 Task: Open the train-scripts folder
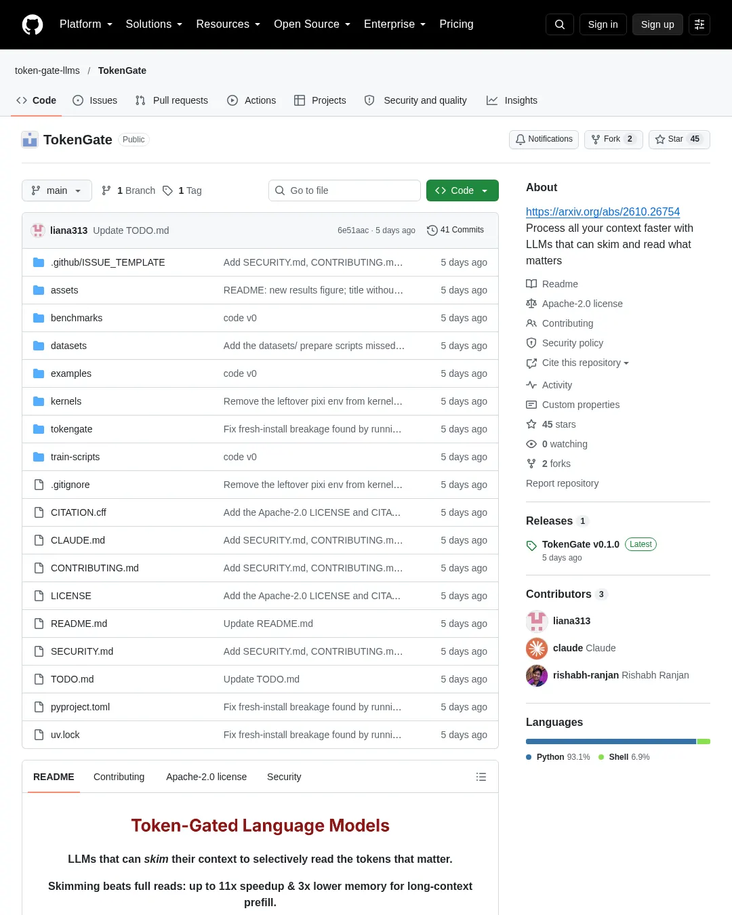pos(75,457)
